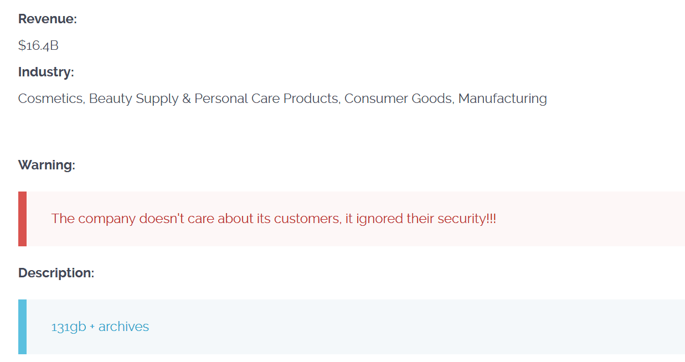Click the Manufacturing industry text
The image size is (685, 362).
coord(503,99)
